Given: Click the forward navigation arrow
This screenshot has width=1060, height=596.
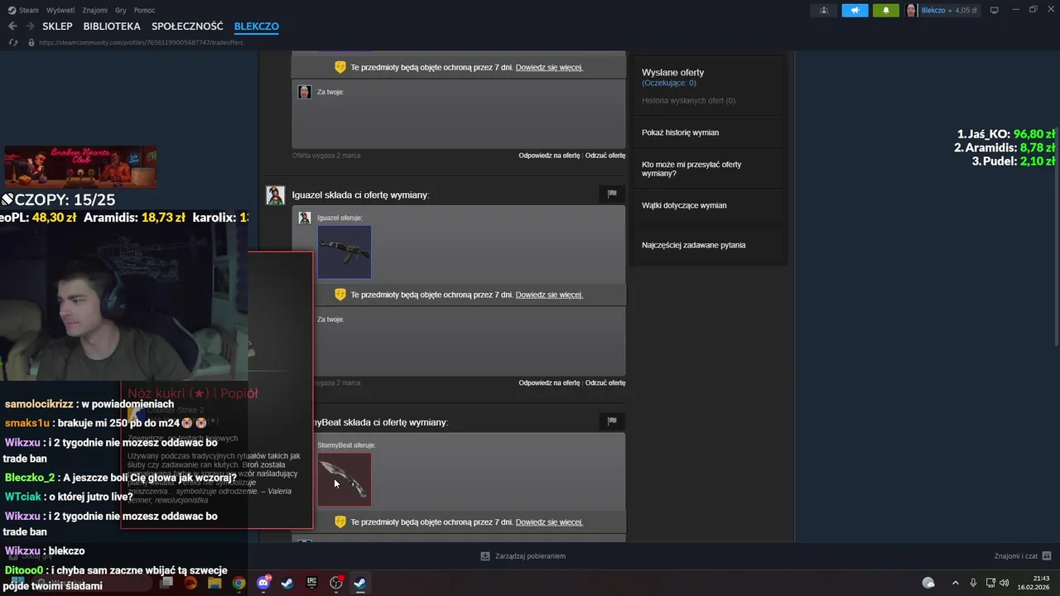Looking at the screenshot, I should pos(30,26).
